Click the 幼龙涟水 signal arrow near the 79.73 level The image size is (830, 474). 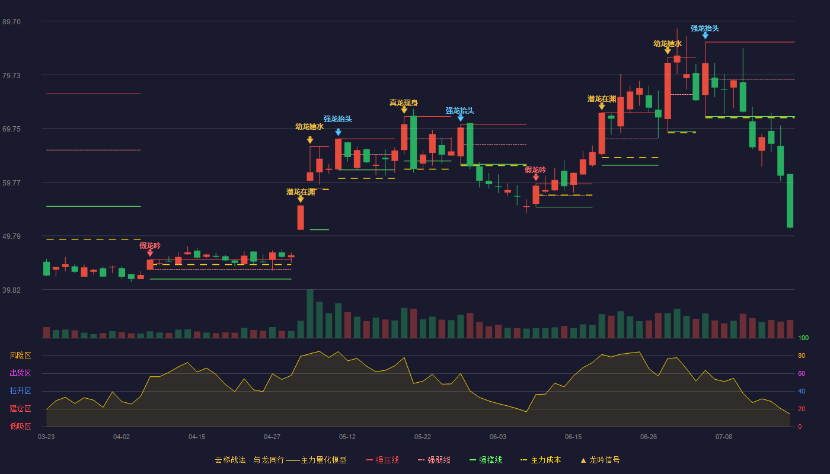[x=668, y=51]
